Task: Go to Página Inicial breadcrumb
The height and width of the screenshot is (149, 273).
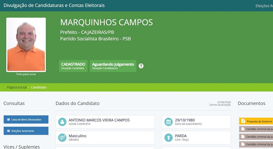Action: tap(17, 87)
